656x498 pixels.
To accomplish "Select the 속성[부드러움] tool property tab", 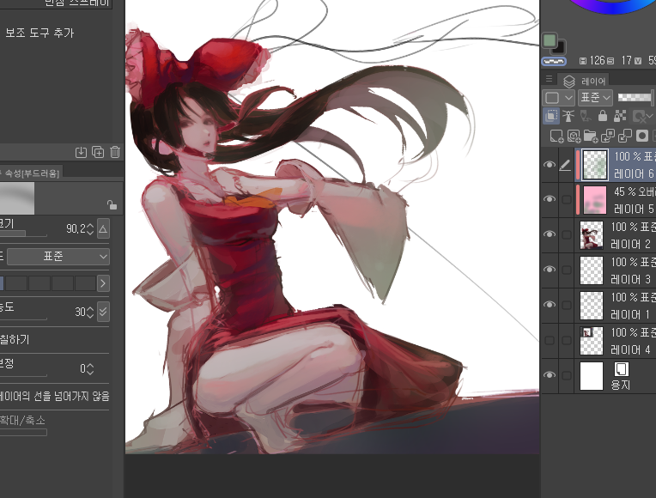I will pyautogui.click(x=31, y=173).
